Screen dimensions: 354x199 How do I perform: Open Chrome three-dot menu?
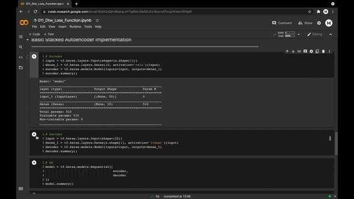tap(333, 12)
